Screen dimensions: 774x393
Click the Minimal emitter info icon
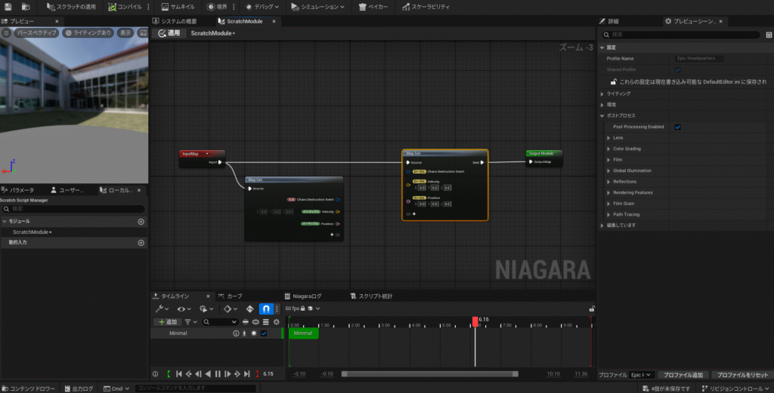(x=236, y=333)
